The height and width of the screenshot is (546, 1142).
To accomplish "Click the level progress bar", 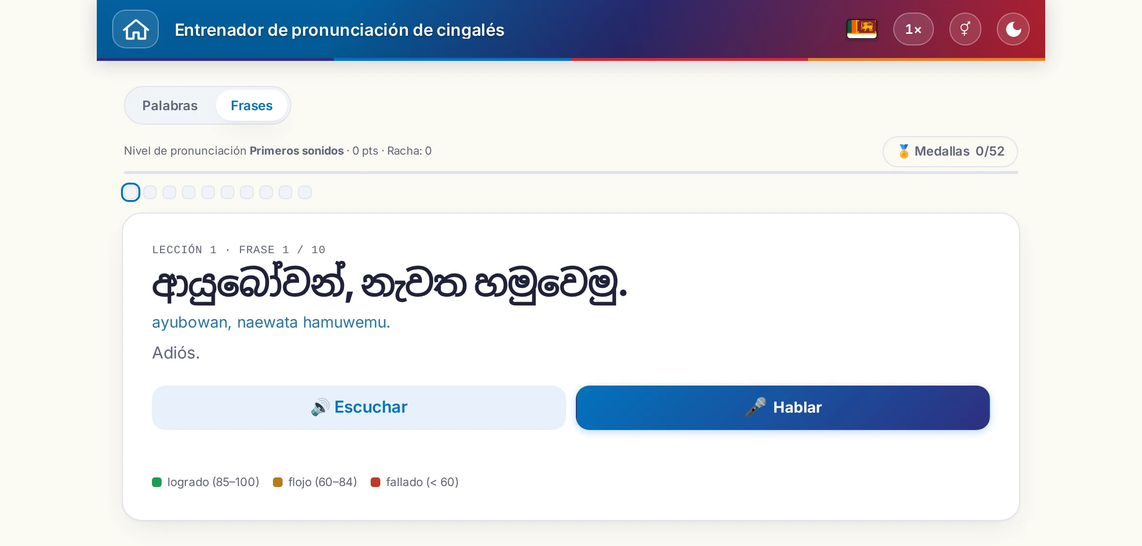I will [571, 172].
